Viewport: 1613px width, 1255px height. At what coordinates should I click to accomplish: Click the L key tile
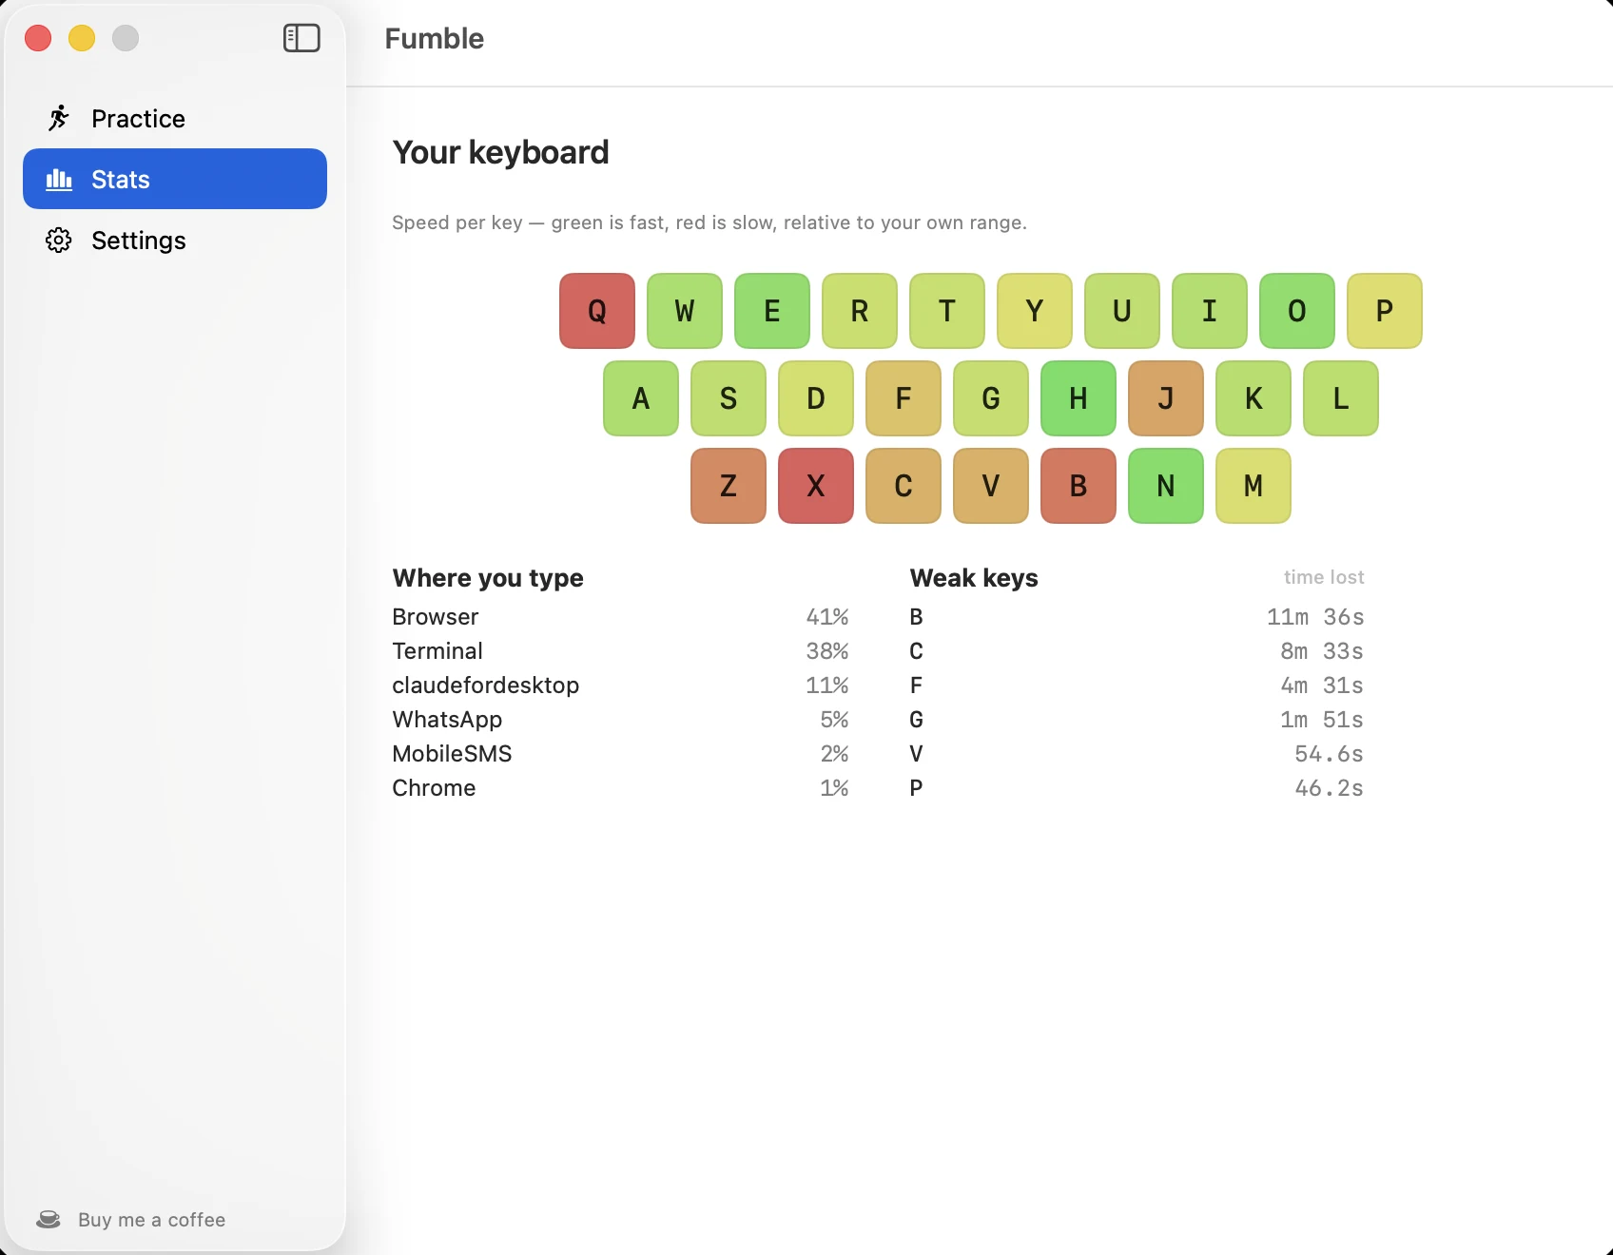click(x=1341, y=398)
